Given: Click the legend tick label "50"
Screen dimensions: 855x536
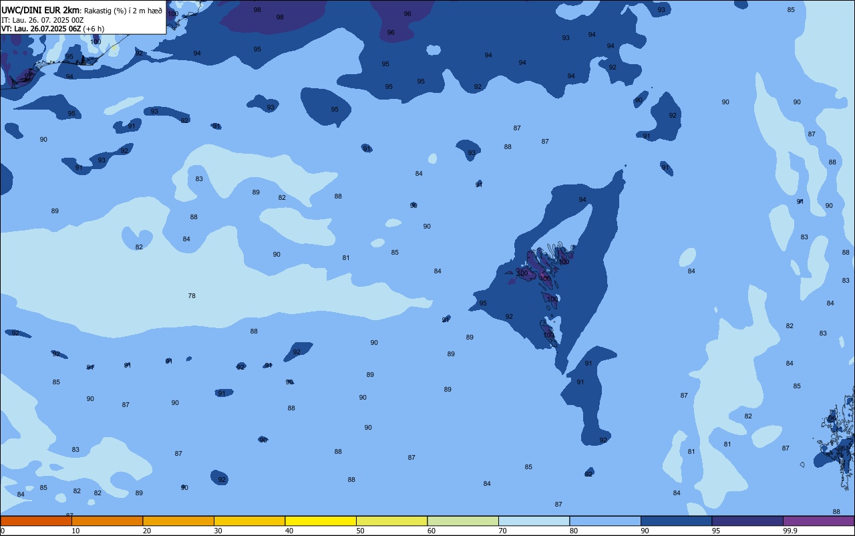Looking at the screenshot, I should point(360,531).
